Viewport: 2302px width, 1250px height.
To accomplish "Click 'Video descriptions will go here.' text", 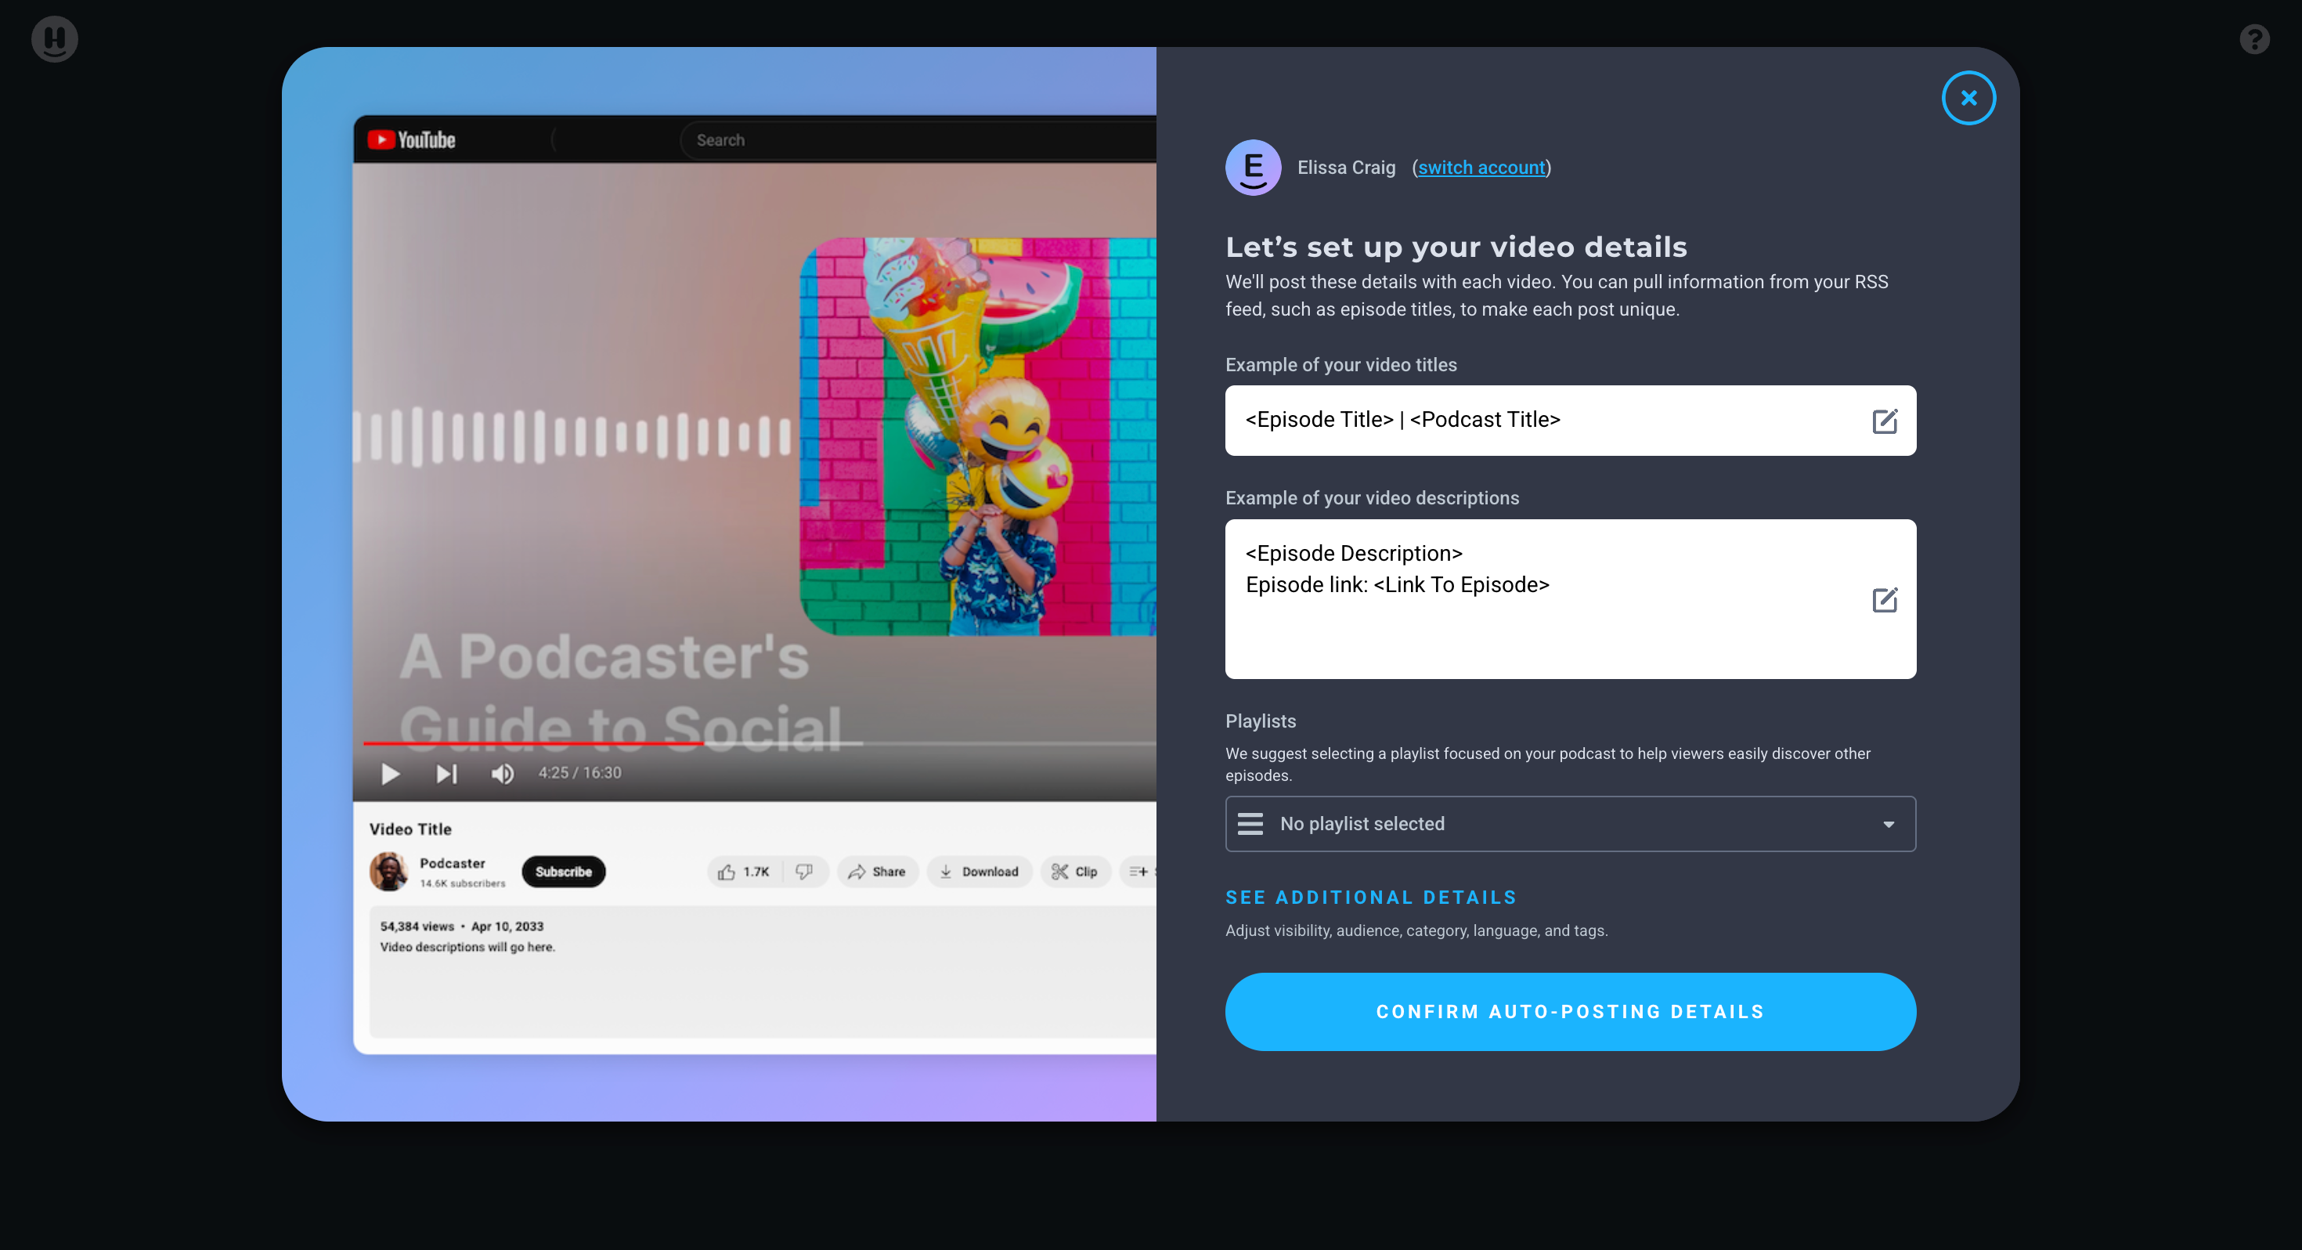I will 467,947.
